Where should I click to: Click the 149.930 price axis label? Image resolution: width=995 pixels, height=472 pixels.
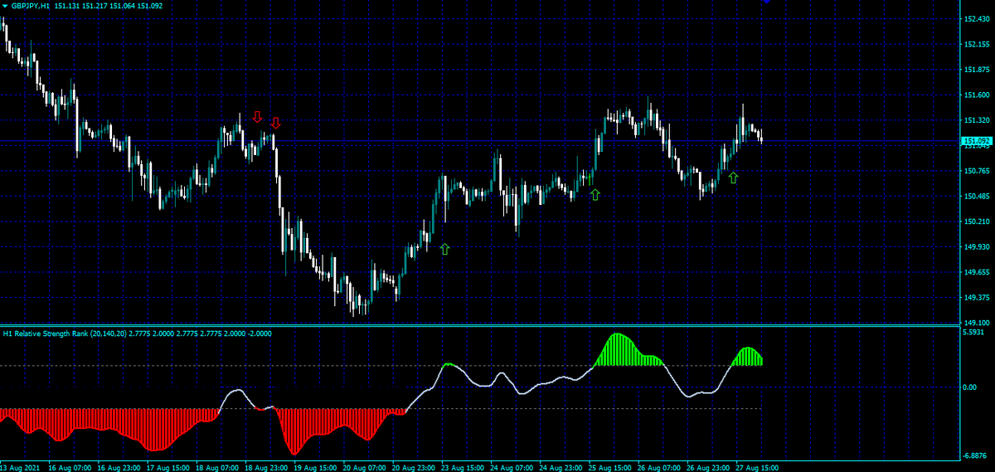(x=977, y=247)
